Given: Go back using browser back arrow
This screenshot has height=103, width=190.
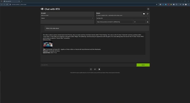Looking at the screenshot, I should pyautogui.click(x=2, y=4).
